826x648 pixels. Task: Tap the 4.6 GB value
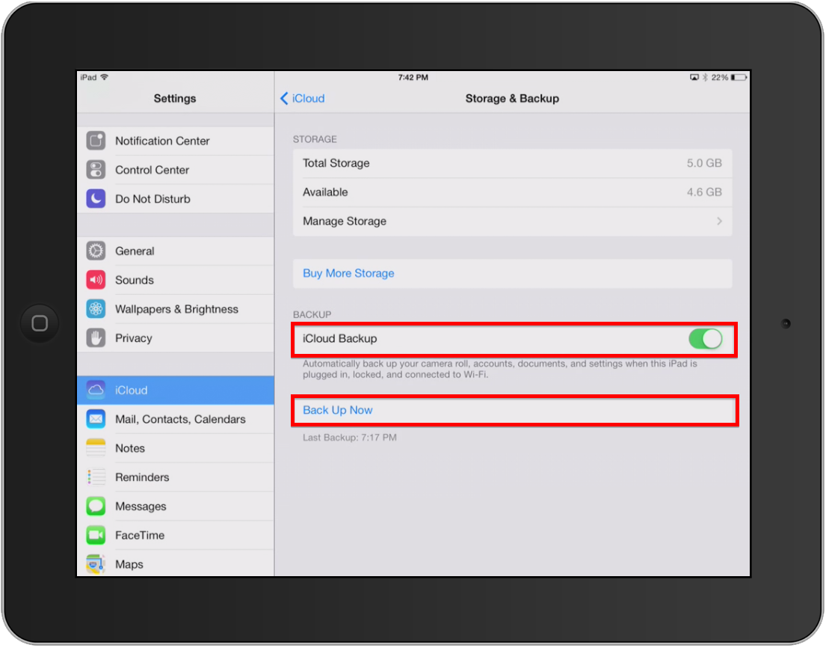coord(704,192)
